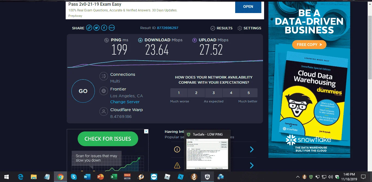The width and height of the screenshot is (372, 182).
Task: Rate network availability as 5
Action: click(249, 93)
